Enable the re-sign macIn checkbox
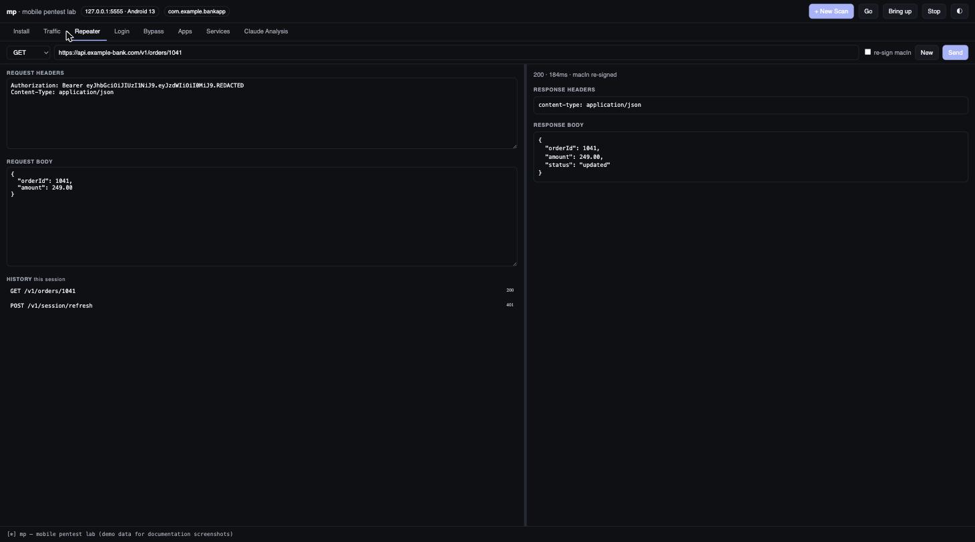The height and width of the screenshot is (542, 975). (x=867, y=52)
